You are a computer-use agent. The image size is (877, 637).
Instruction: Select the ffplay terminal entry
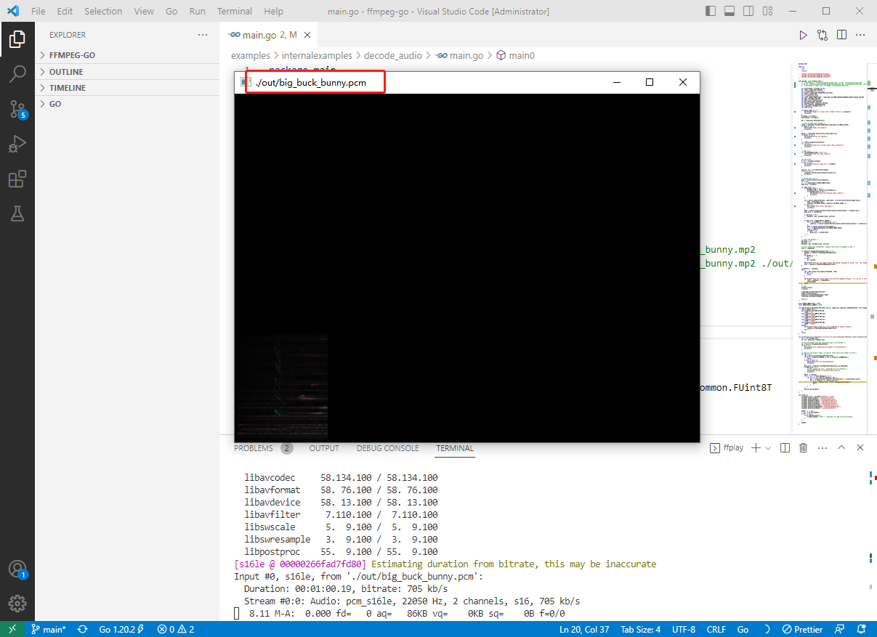click(x=727, y=448)
